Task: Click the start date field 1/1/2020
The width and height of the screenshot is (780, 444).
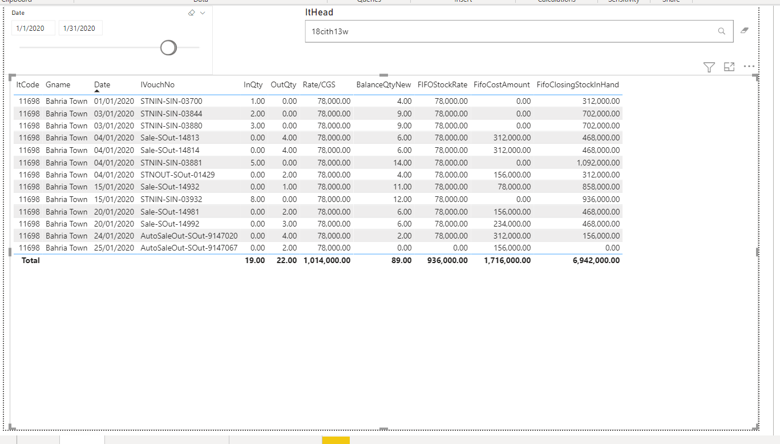Action: tap(33, 28)
